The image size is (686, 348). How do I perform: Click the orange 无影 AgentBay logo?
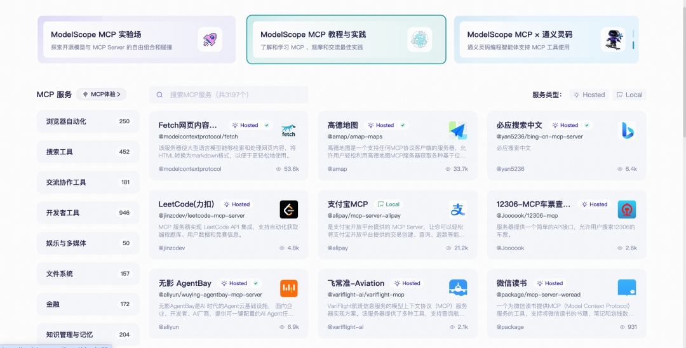(289, 288)
